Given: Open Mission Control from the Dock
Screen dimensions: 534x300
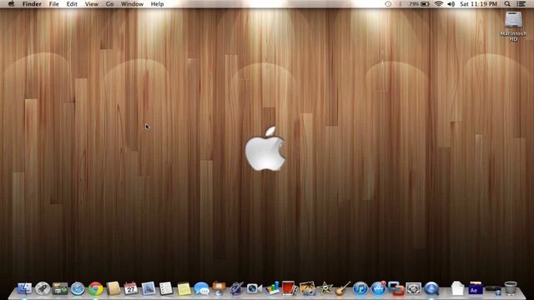Looking at the screenshot, I should 60,288.
